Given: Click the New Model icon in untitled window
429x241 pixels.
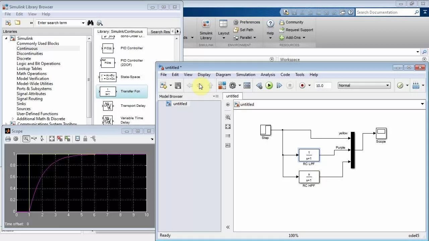Looking at the screenshot, I should (164, 86).
